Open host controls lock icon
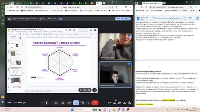200x112 pixels. [x=129, y=103]
